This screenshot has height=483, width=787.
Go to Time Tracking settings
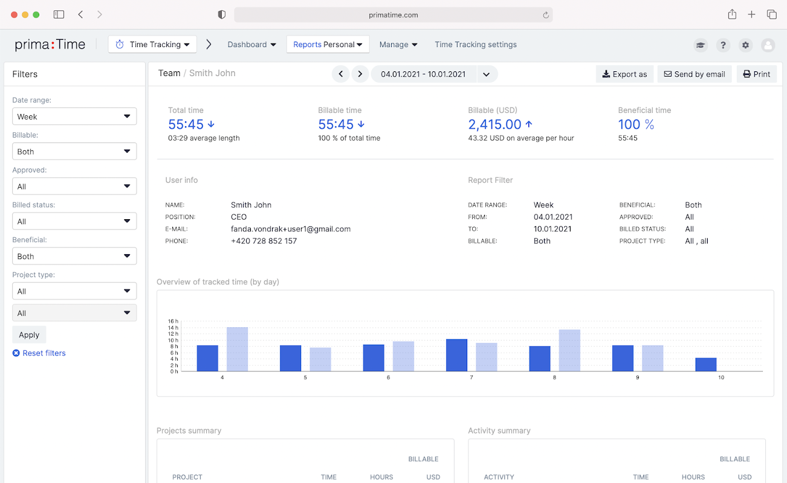tap(476, 45)
